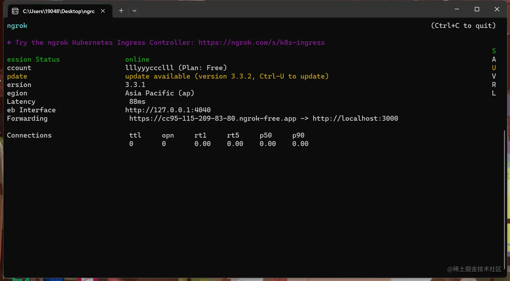Click the 0.00 value under p90
This screenshot has width=510, height=281.
(301, 144)
